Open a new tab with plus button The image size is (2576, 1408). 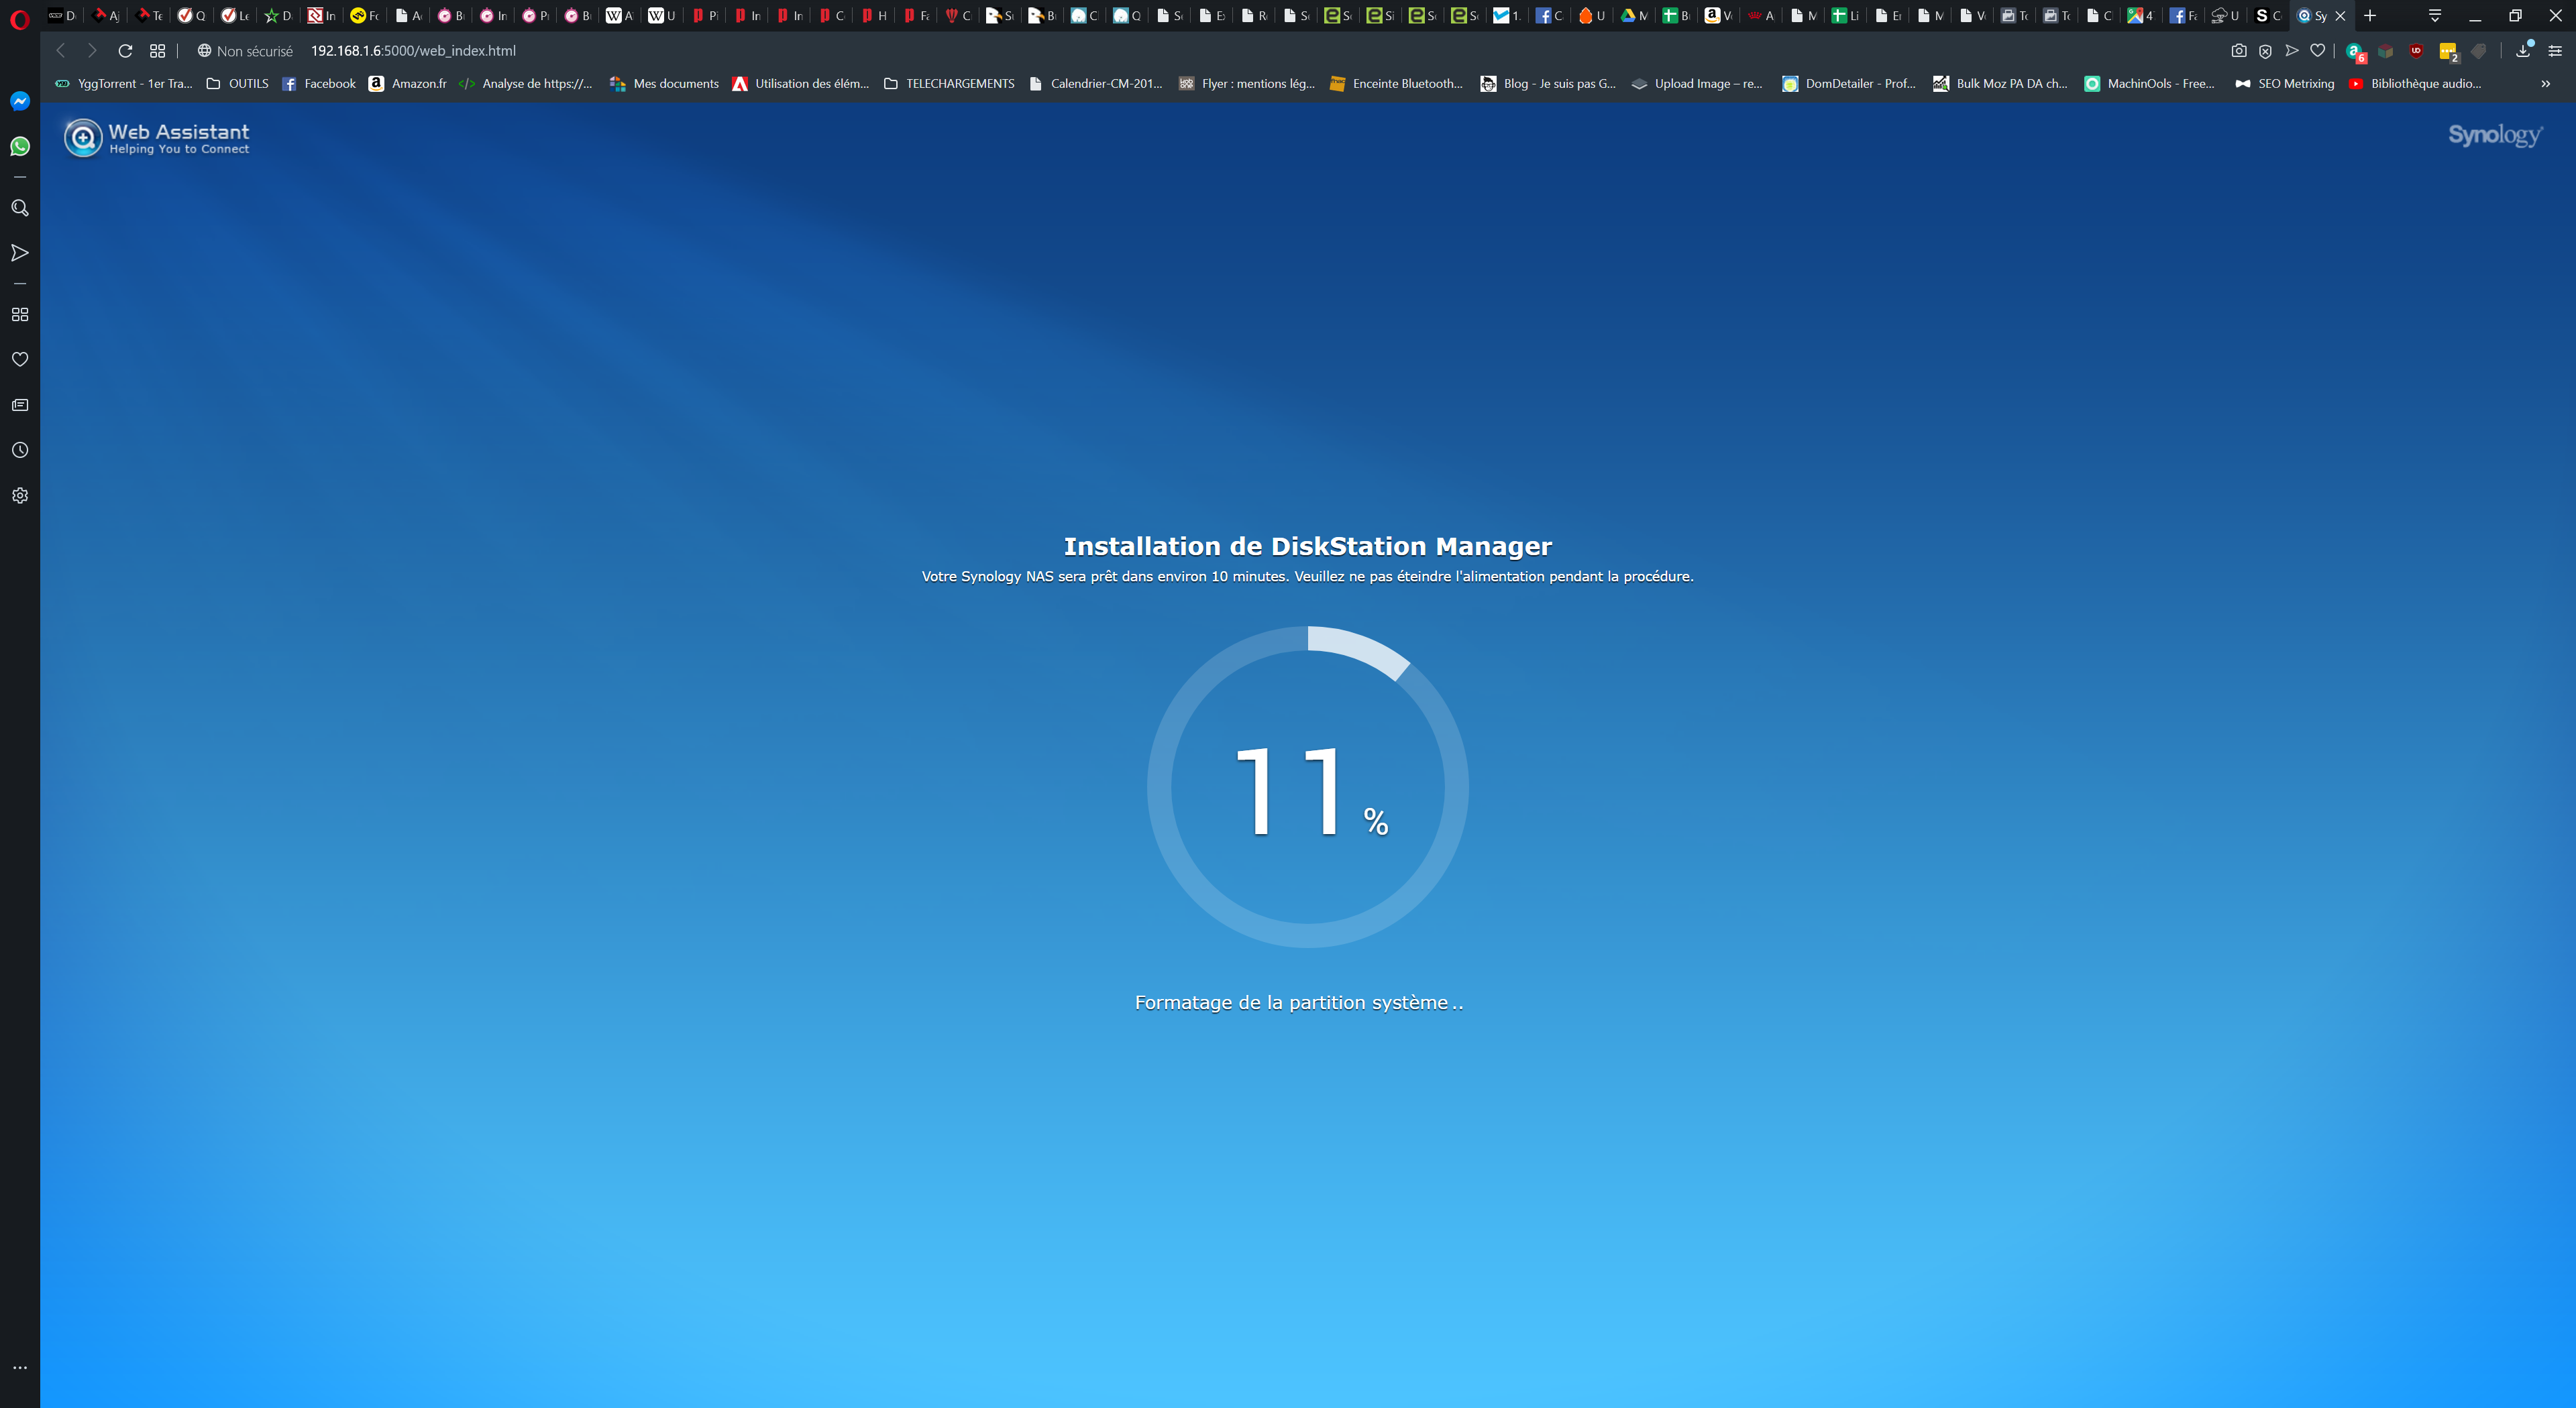coord(2370,15)
